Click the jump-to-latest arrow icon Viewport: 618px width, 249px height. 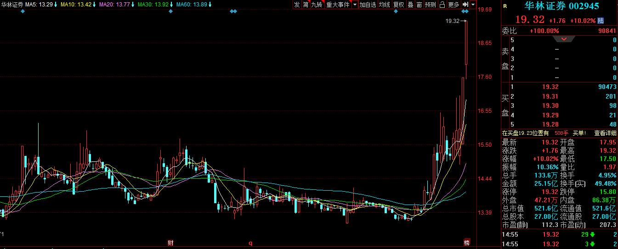click(465, 5)
